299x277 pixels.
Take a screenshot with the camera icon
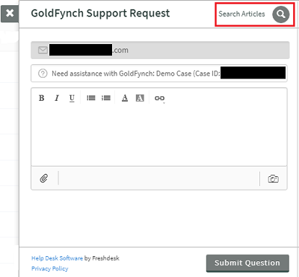click(x=274, y=178)
